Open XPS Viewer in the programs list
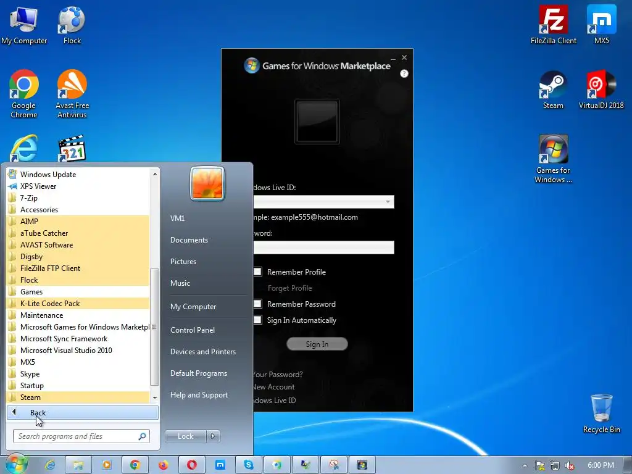This screenshot has height=474, width=632. [78, 186]
